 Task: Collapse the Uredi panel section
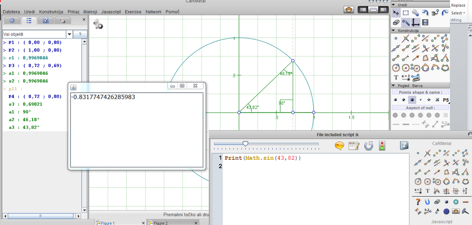click(394, 5)
